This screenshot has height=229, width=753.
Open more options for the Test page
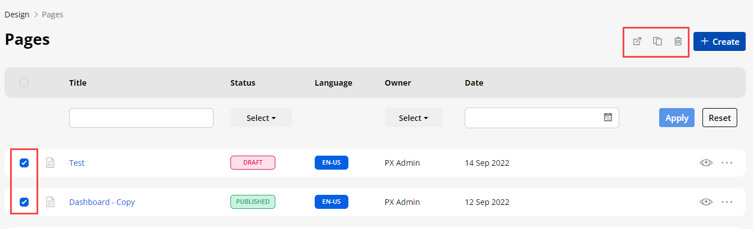click(x=727, y=163)
